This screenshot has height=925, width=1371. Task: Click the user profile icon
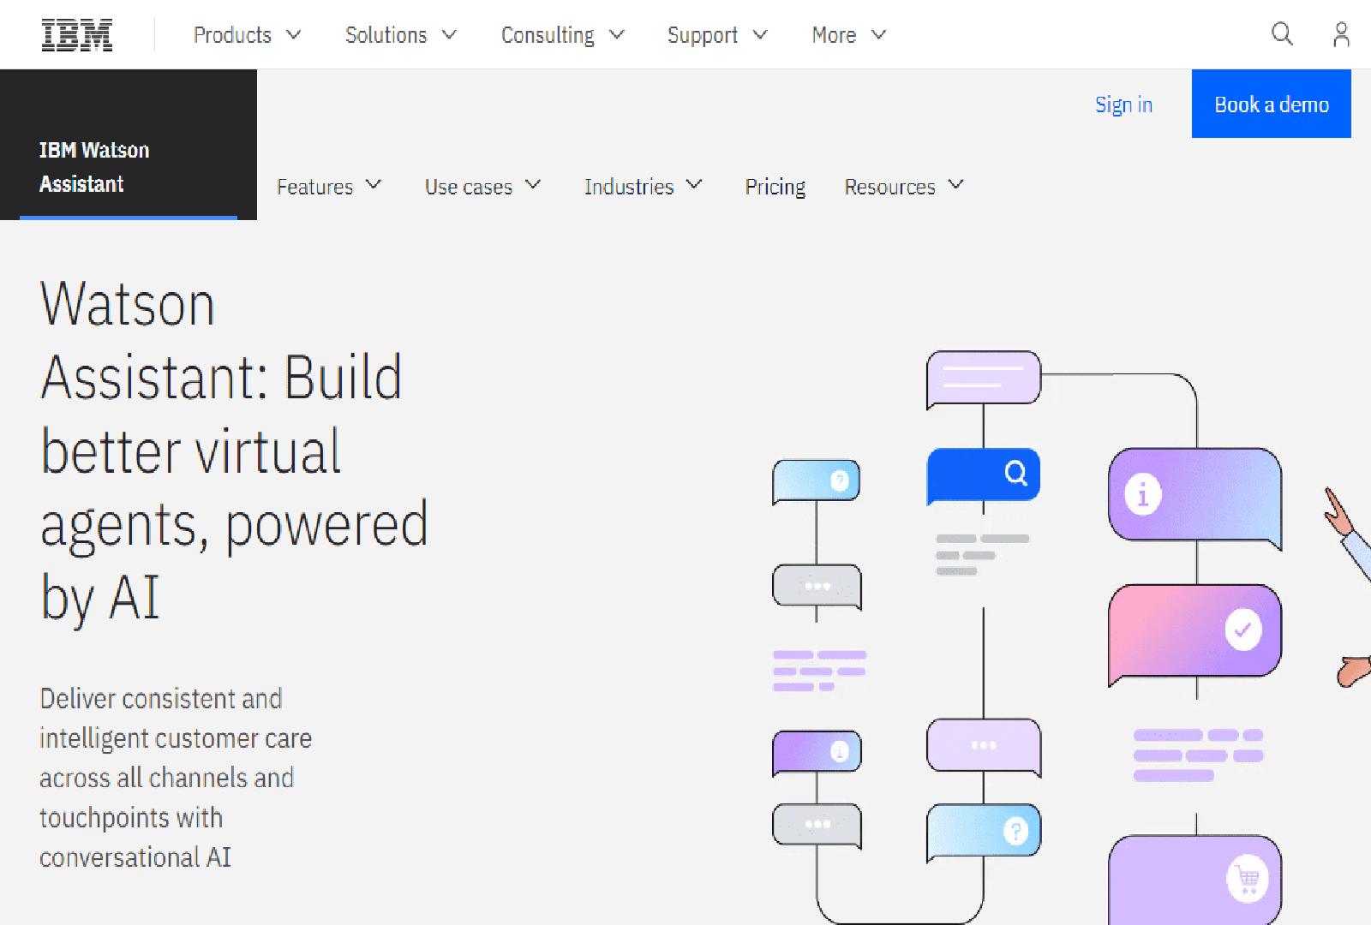(x=1339, y=34)
